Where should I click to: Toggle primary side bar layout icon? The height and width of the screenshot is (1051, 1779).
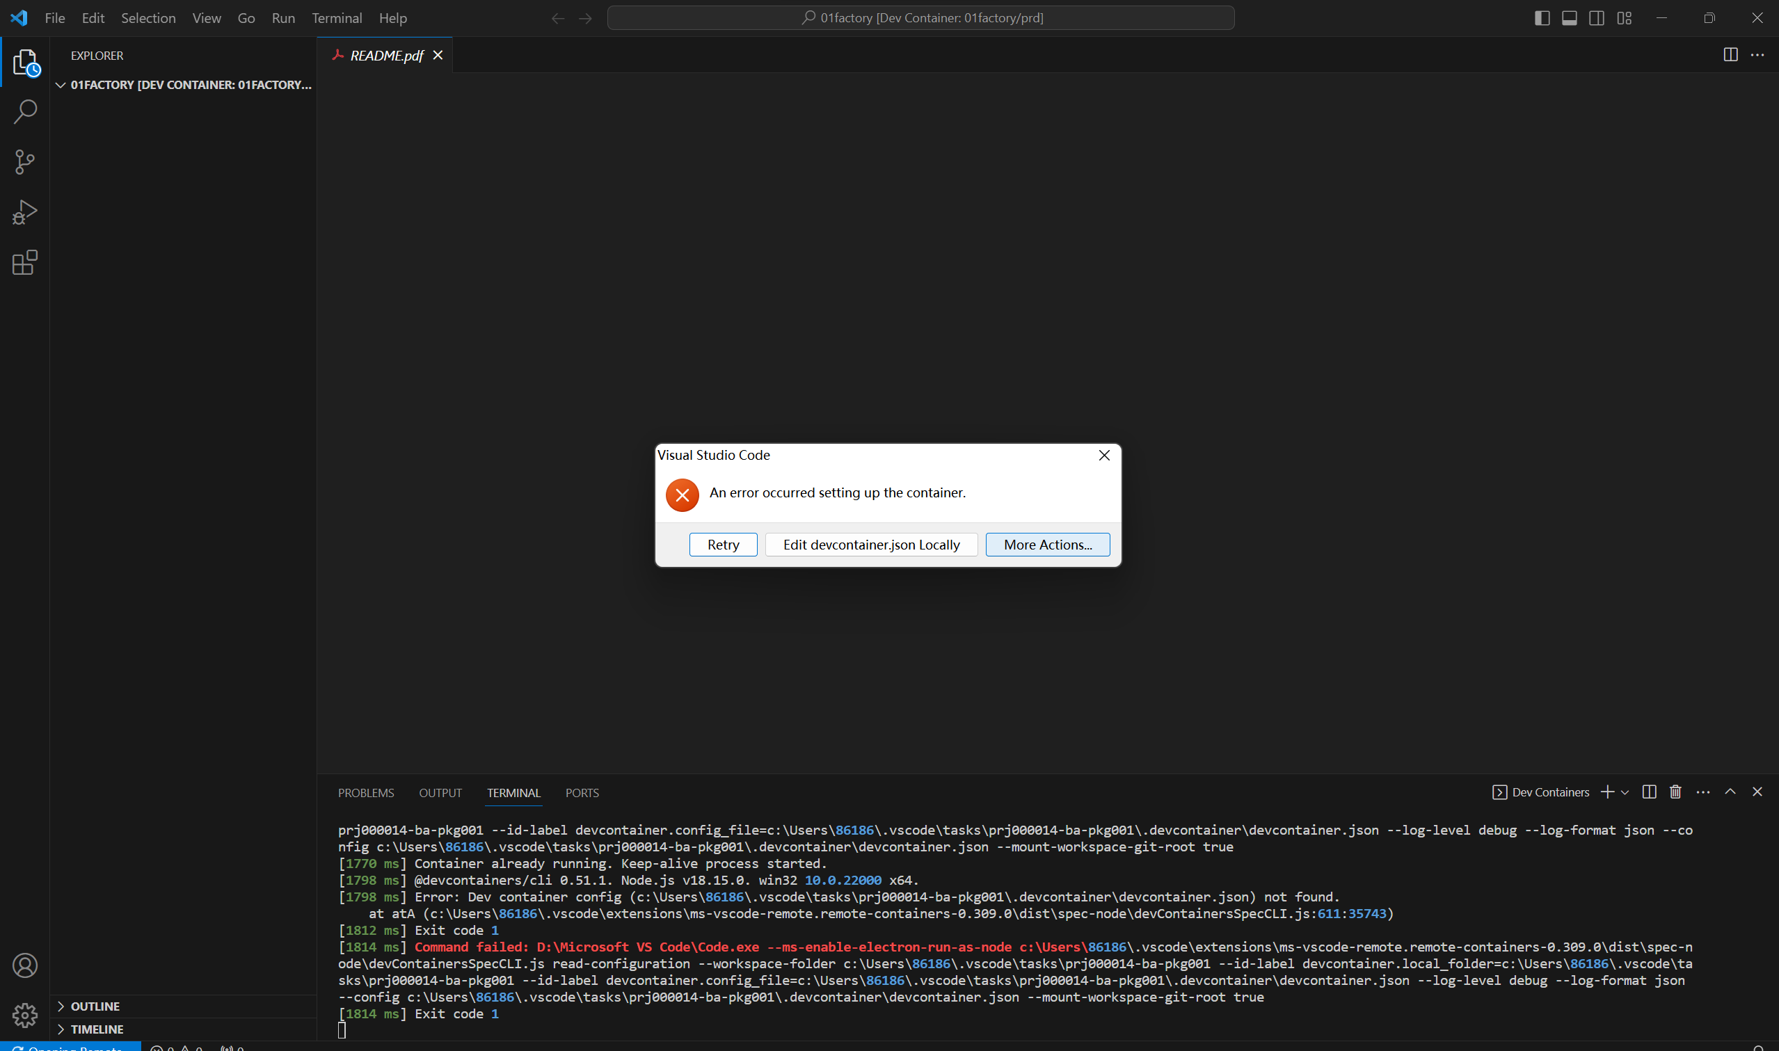[x=1542, y=18]
